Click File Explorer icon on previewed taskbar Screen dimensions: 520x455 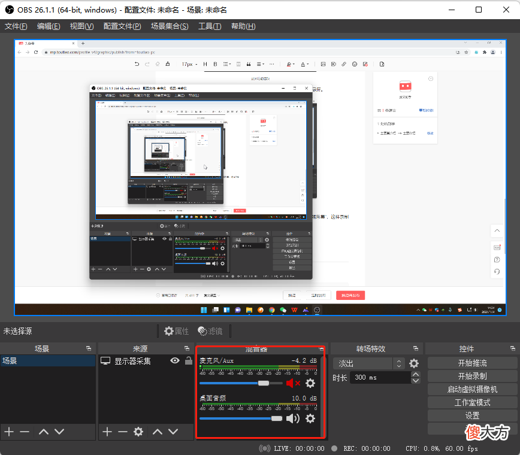pyautogui.click(x=249, y=310)
